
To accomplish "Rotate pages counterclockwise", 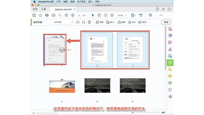I will coord(78,22).
